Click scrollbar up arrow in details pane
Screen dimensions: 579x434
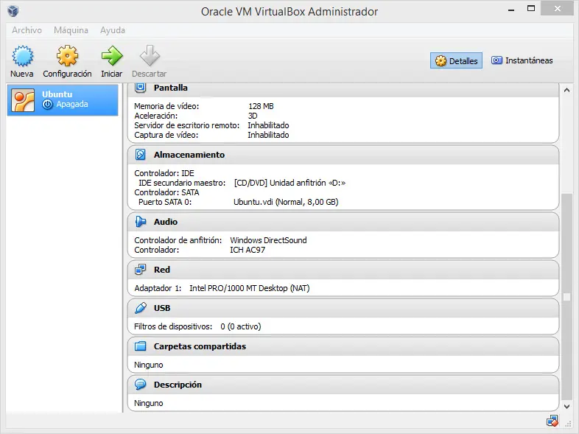tap(566, 90)
